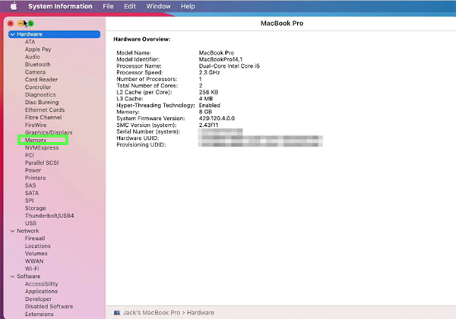Collapse the Software section chevron
The height and width of the screenshot is (319, 456).
tap(12, 276)
